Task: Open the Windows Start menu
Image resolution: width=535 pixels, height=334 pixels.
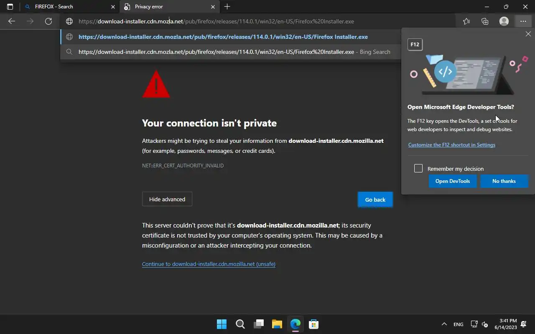Action: click(222, 324)
